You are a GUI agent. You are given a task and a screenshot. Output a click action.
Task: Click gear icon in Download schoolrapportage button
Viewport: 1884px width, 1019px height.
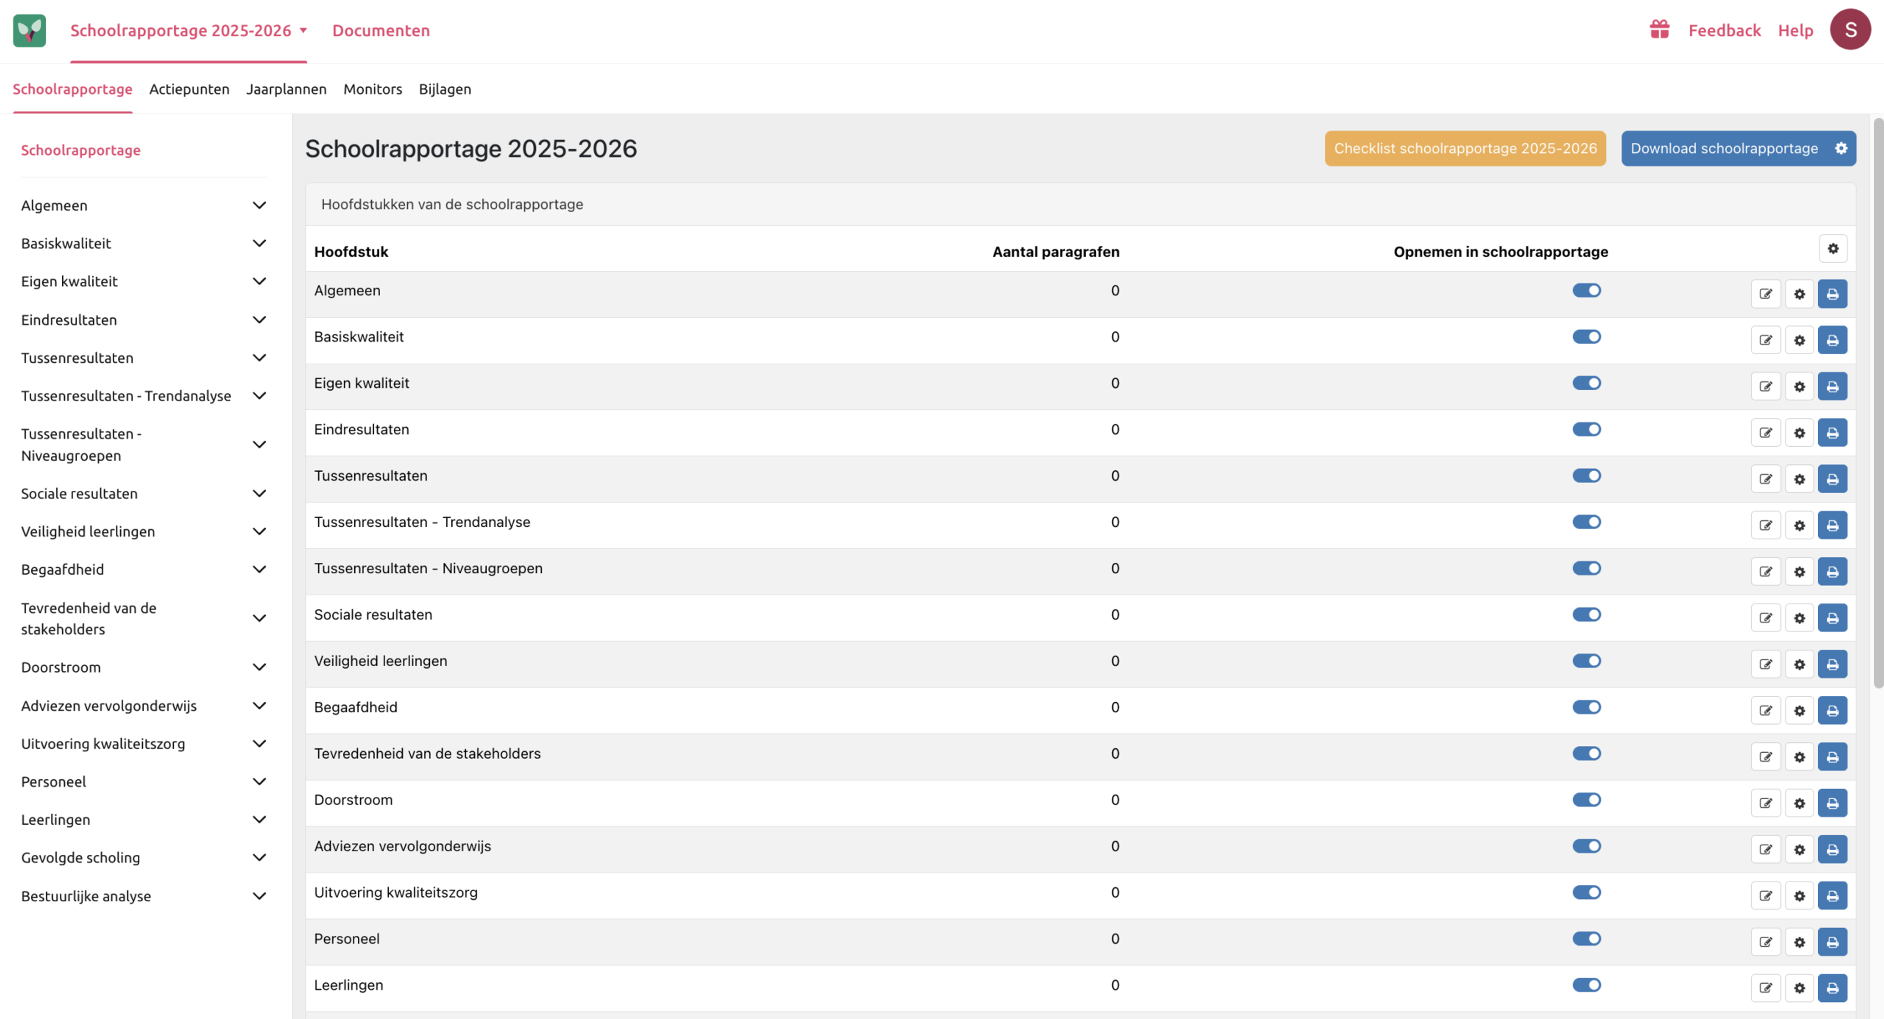pos(1841,149)
